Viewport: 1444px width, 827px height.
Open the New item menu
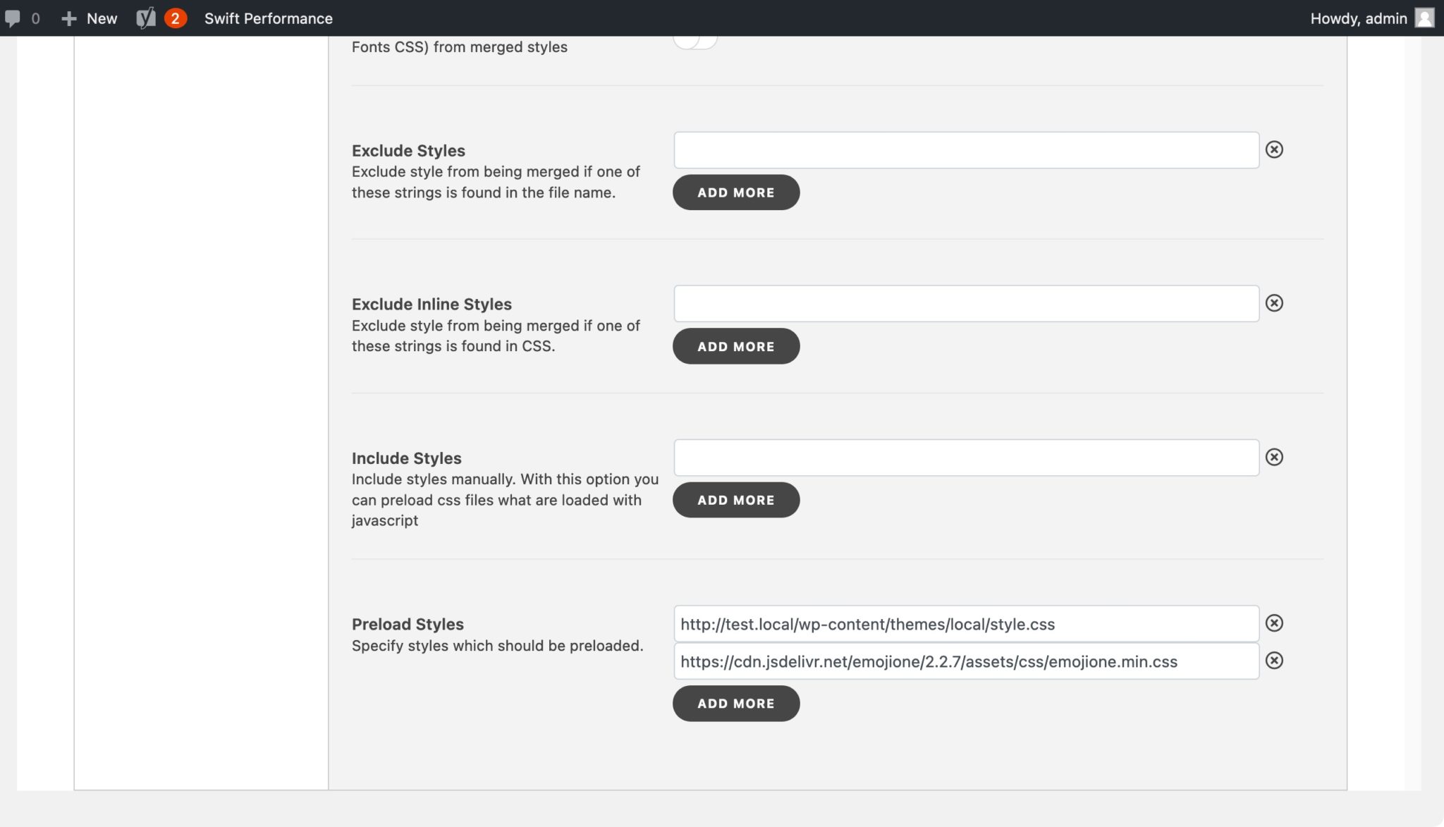[101, 18]
